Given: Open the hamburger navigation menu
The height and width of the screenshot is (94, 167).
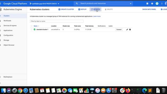Looking at the screenshot, I should (x=1, y=4).
